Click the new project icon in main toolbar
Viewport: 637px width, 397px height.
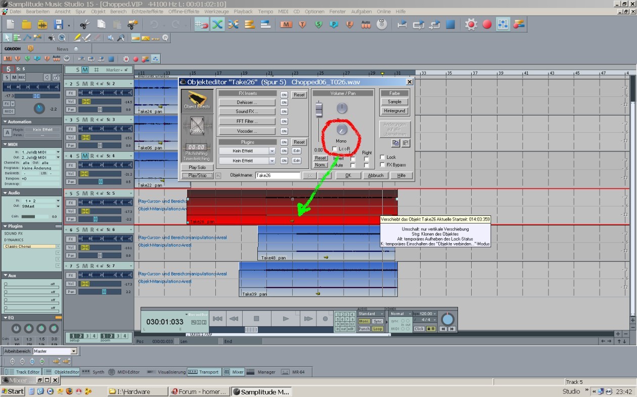[x=10, y=24]
